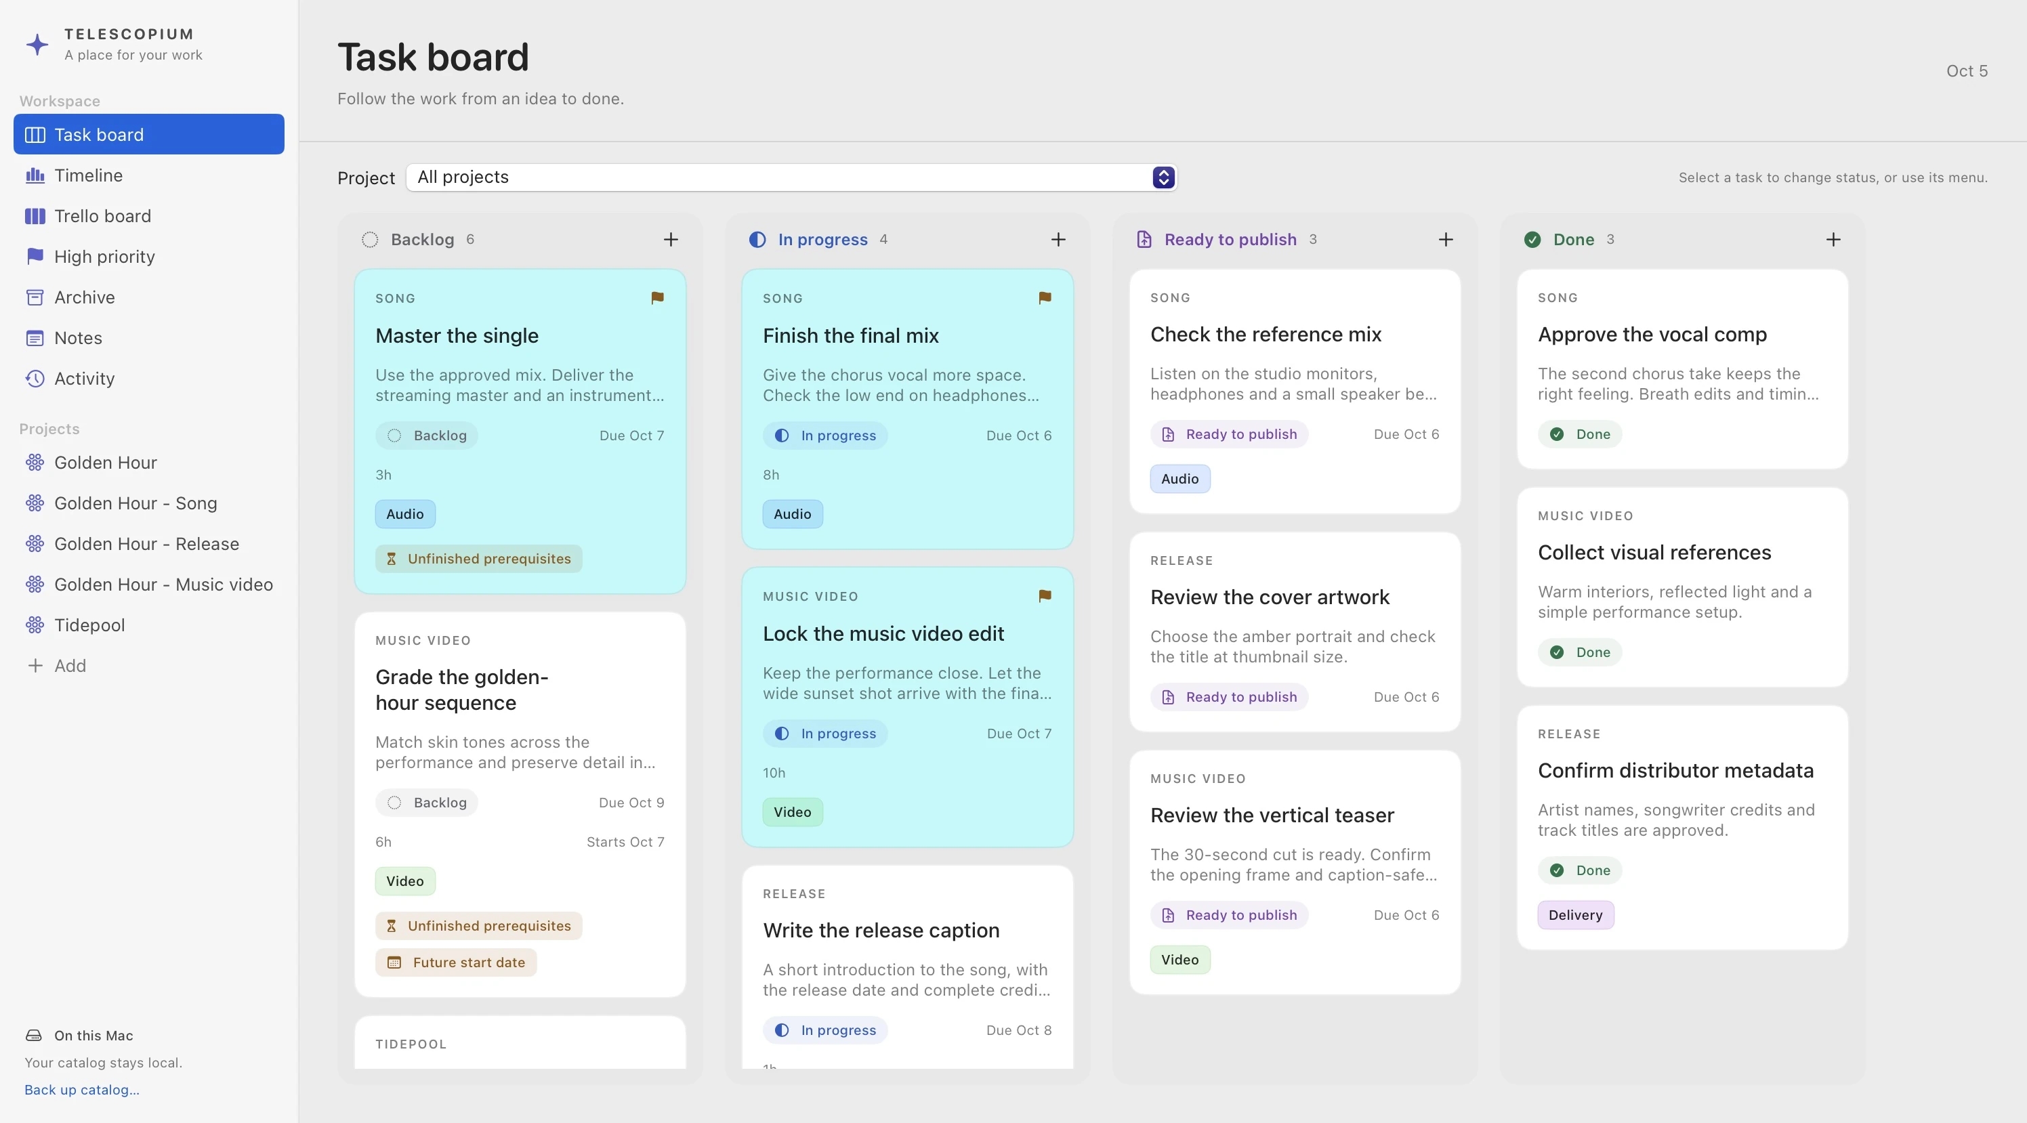The image size is (2027, 1123).
Task: Click the Done column checkmark icon
Action: [x=1532, y=239]
